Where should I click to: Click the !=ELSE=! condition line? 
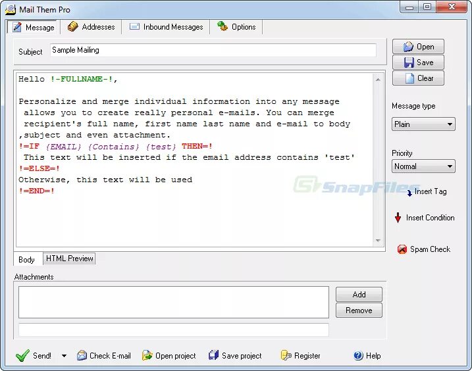point(39,168)
